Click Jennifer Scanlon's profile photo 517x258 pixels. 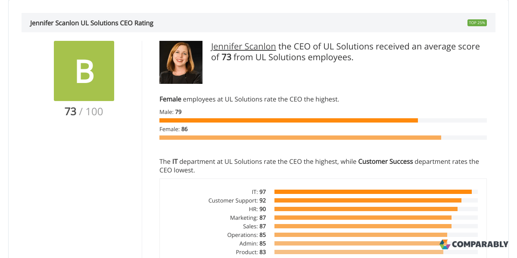(x=181, y=62)
